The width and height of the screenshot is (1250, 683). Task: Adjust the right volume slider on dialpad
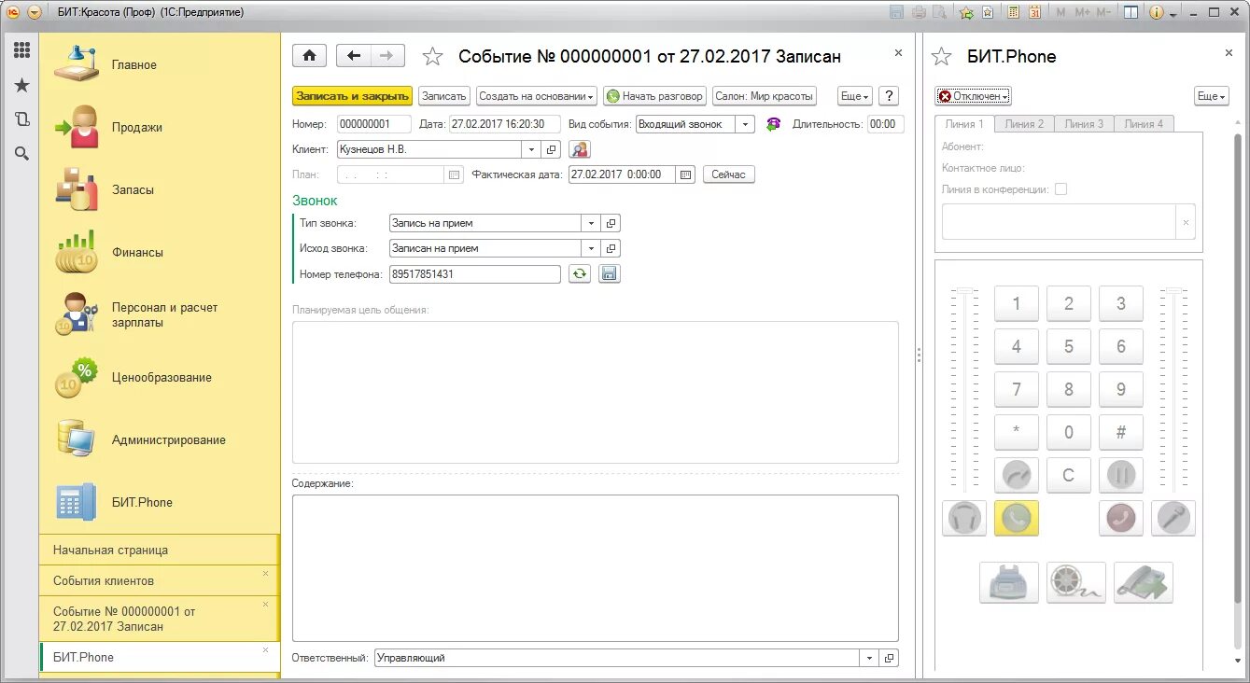click(x=1173, y=390)
